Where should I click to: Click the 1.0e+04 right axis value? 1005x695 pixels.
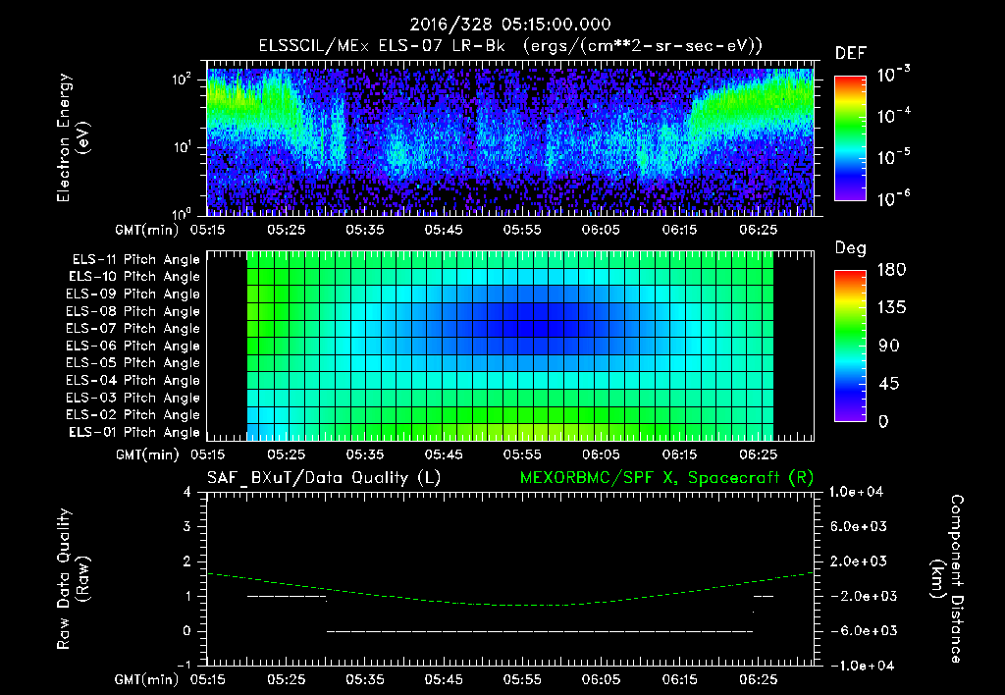point(856,492)
